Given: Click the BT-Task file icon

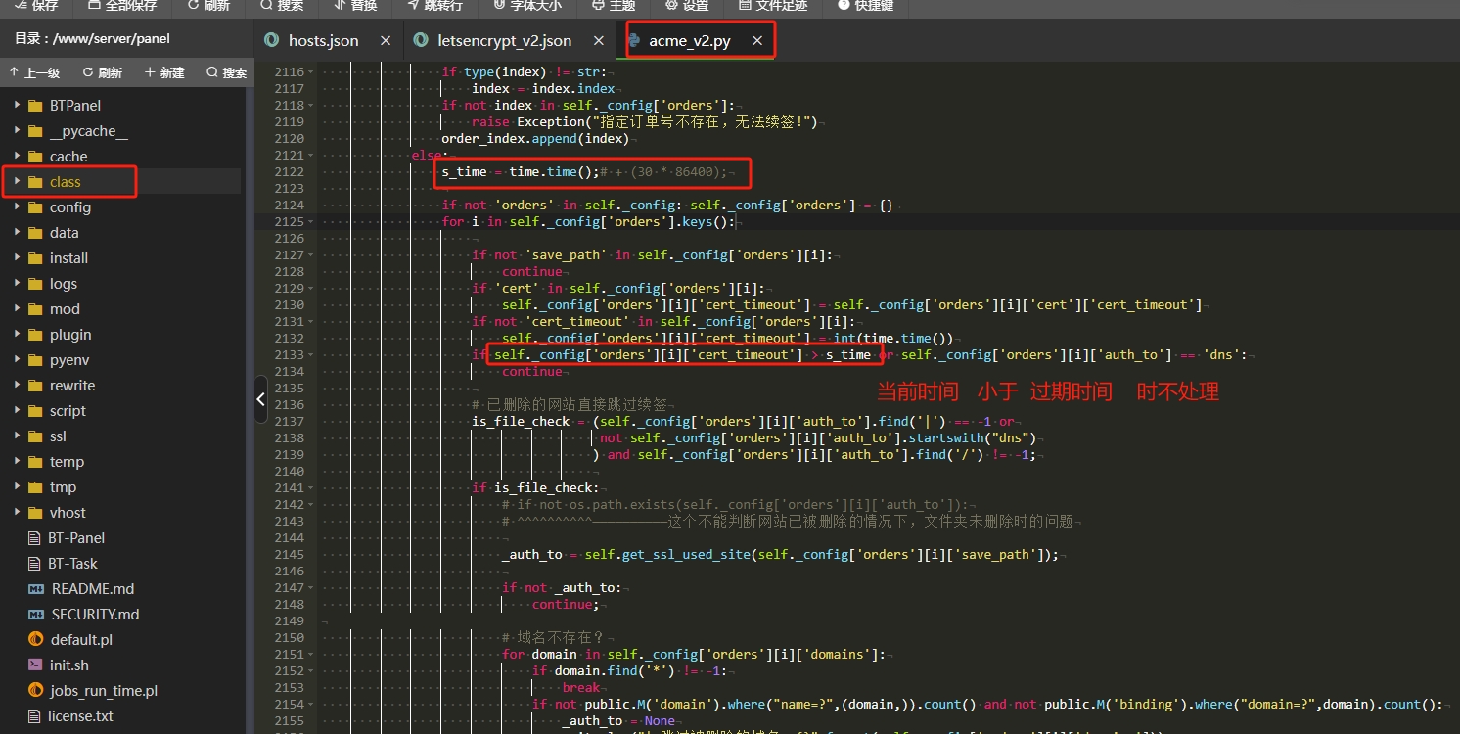Looking at the screenshot, I should pyautogui.click(x=35, y=563).
